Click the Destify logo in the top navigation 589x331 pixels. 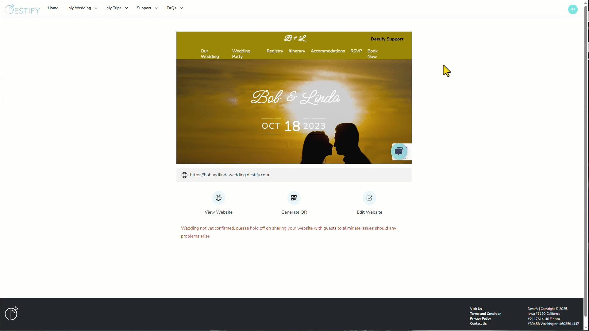pyautogui.click(x=22, y=9)
